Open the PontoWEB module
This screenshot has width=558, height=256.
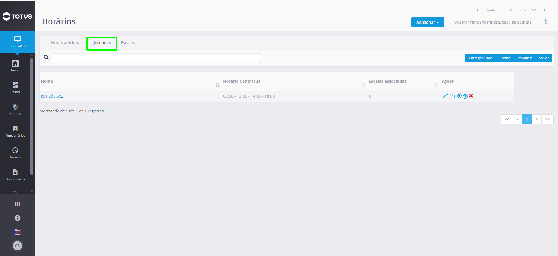(17, 42)
